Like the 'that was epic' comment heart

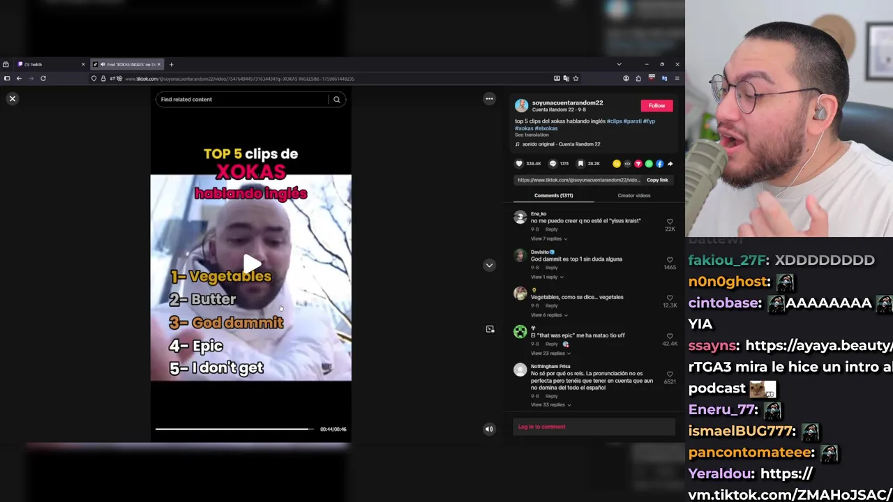(670, 336)
